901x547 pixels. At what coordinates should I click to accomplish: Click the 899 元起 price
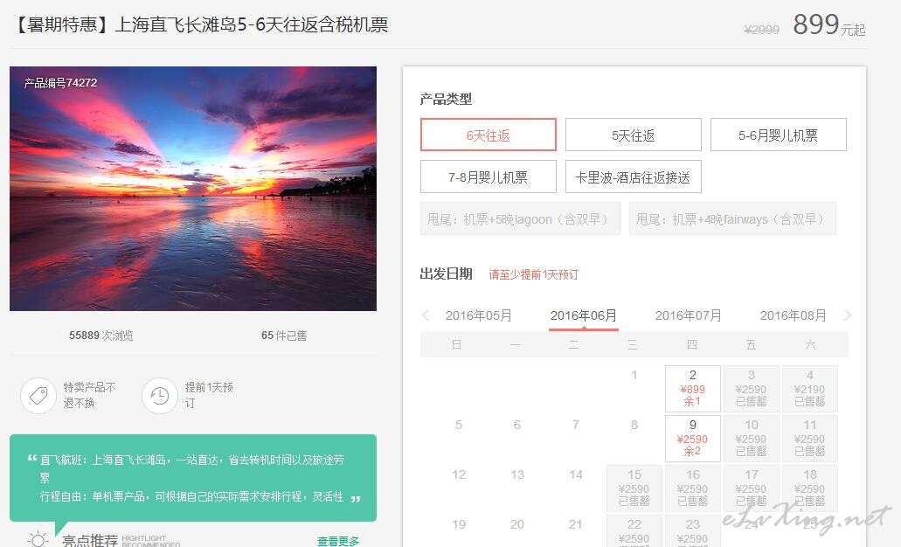[829, 24]
